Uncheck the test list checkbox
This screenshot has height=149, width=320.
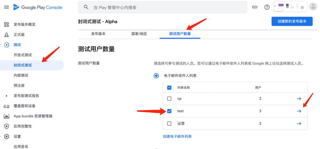coord(169,111)
